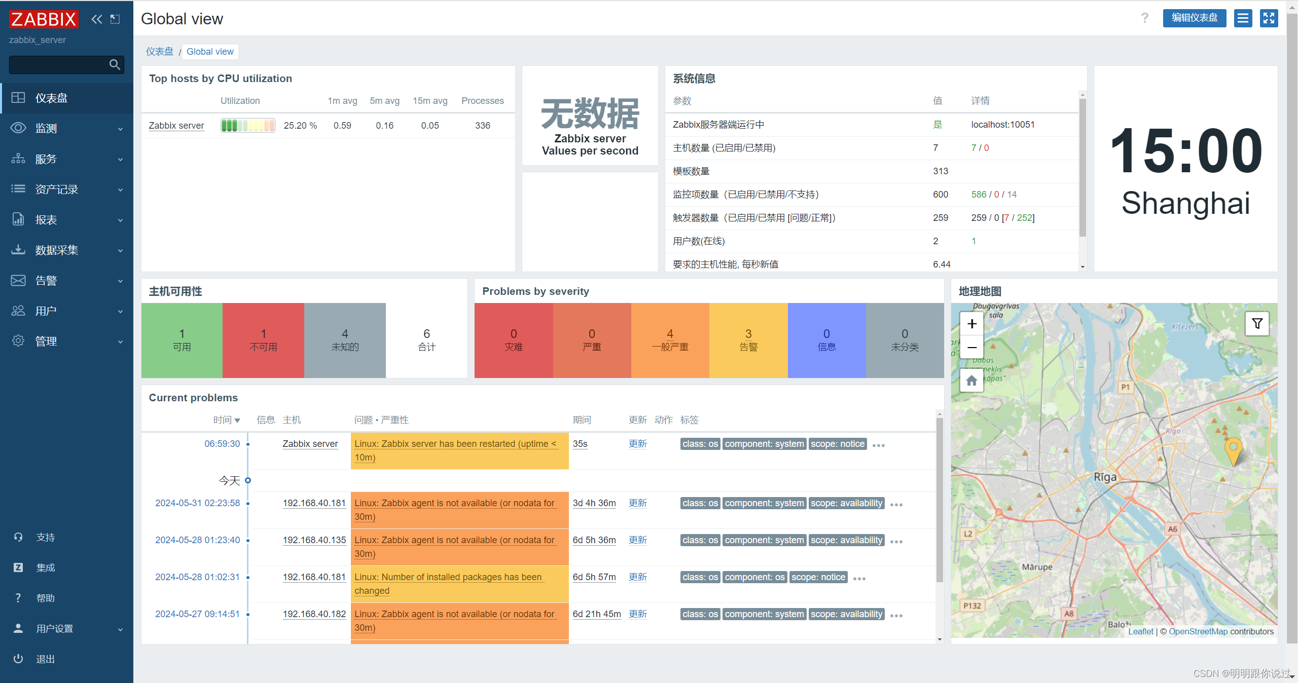Click Current problems widget scrollbar

click(940, 500)
